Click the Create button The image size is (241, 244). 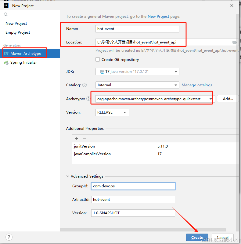[197, 237]
